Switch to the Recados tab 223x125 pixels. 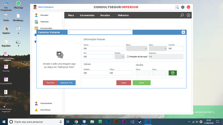105,16
